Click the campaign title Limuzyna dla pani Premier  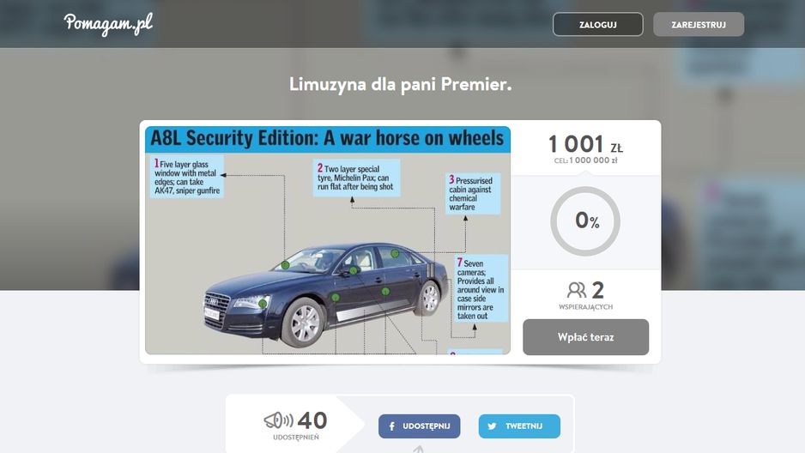coord(401,84)
